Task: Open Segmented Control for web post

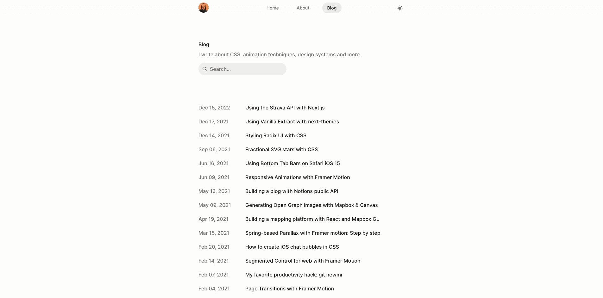Action: (303, 261)
